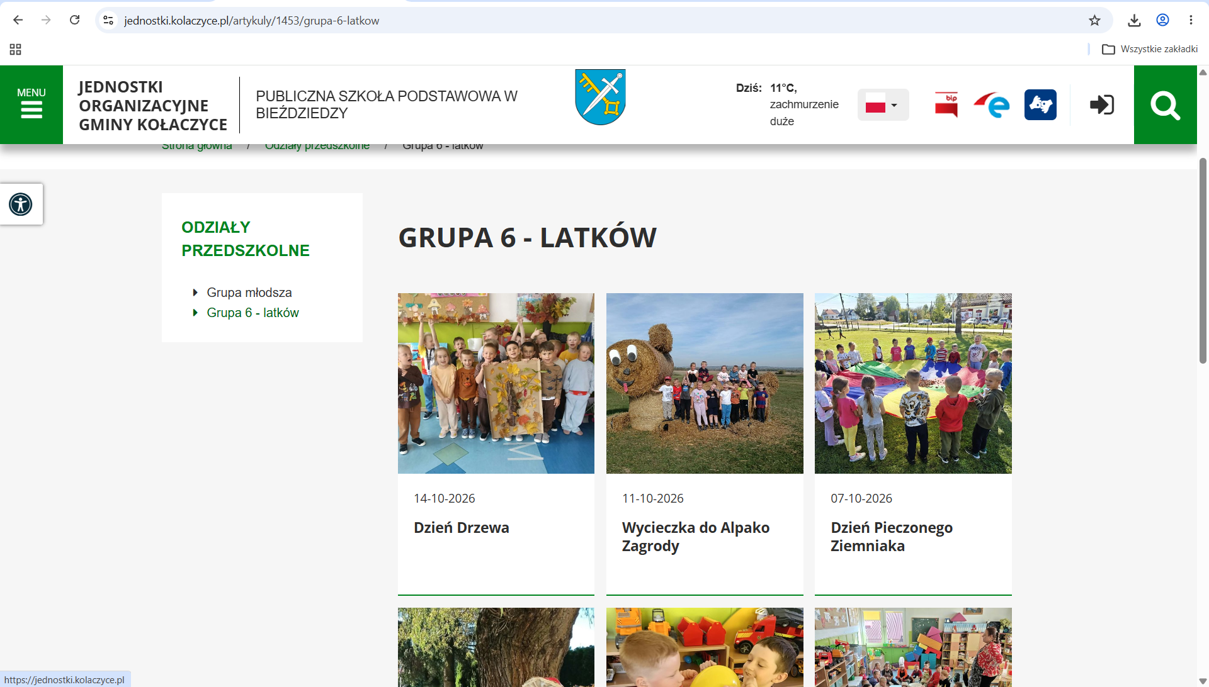Open browser downloads
Screen dimensions: 1209x687
pyautogui.click(x=1134, y=20)
